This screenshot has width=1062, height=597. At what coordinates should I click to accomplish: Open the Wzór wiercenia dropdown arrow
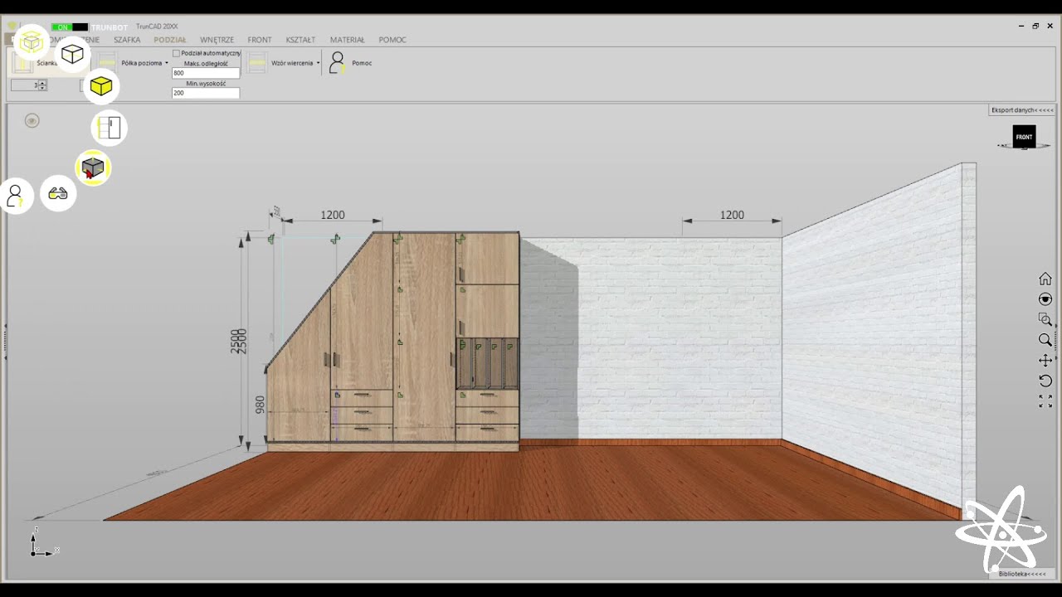pos(318,63)
